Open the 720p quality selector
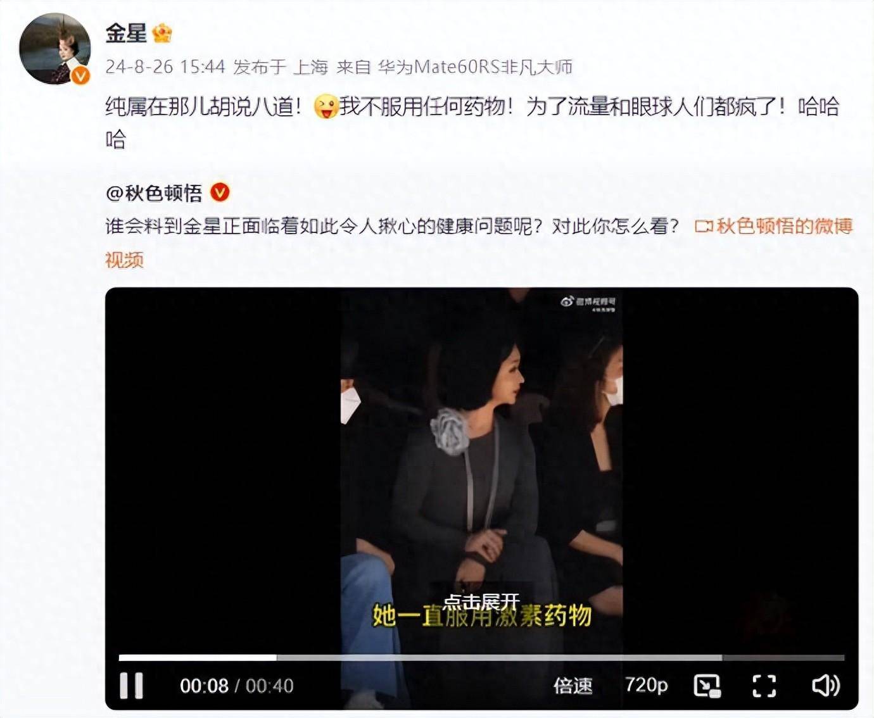This screenshot has height=718, width=874. (x=646, y=685)
